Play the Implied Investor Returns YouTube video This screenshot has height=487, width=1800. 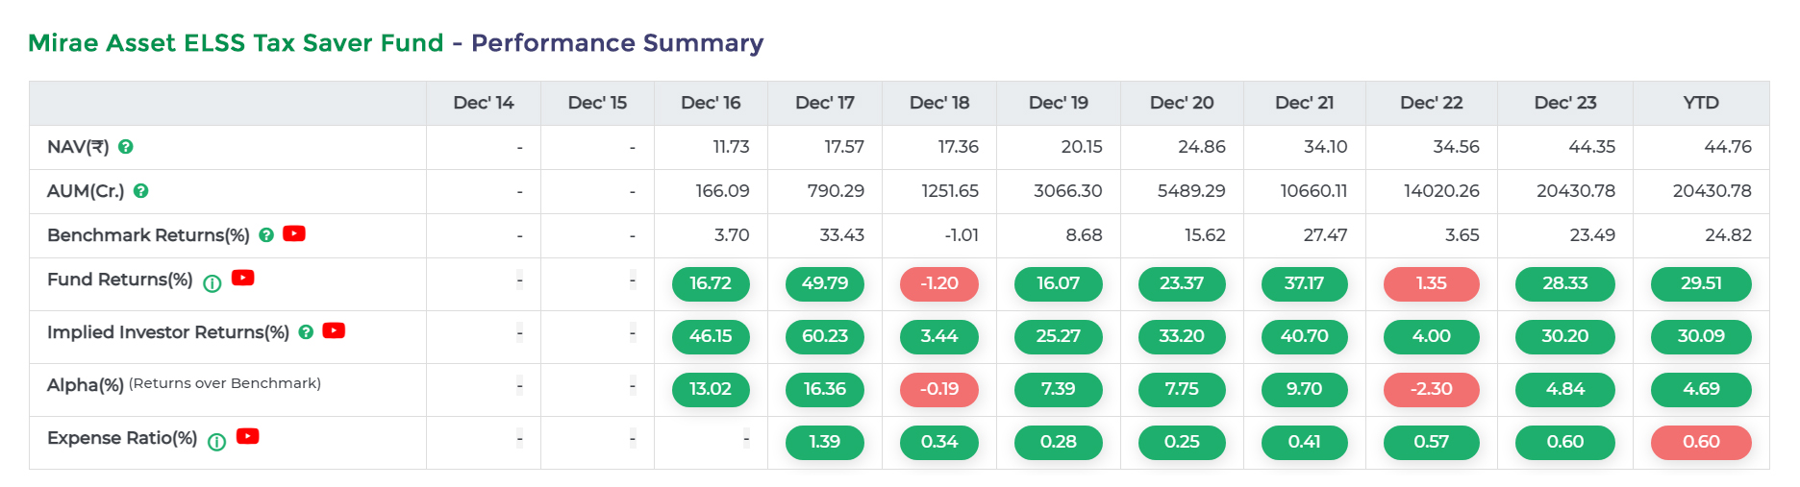(x=334, y=330)
